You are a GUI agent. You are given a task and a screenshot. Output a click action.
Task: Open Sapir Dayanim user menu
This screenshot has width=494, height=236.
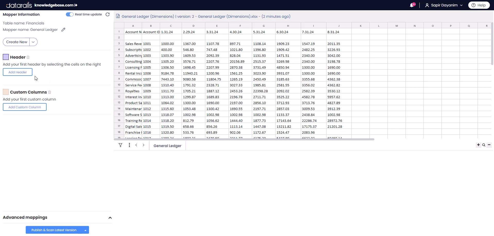(x=444, y=5)
